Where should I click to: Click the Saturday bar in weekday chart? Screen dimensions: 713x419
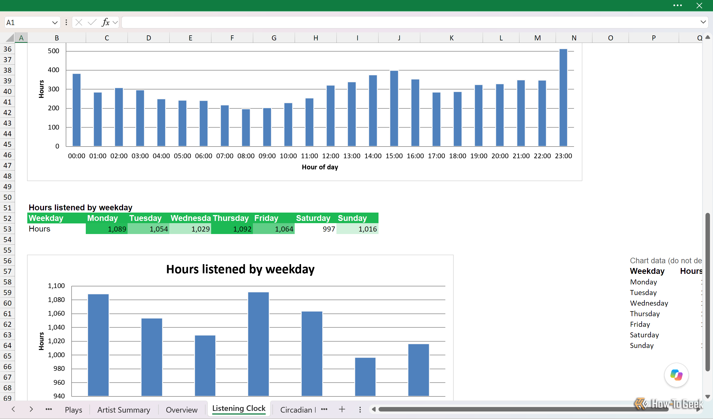(x=365, y=377)
